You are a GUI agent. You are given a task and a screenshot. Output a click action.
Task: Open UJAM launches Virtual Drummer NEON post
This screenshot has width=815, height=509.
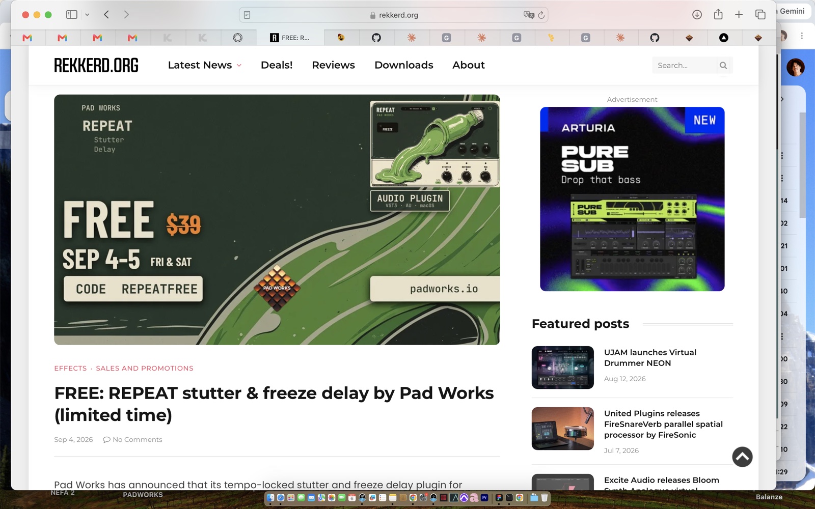[x=650, y=357]
